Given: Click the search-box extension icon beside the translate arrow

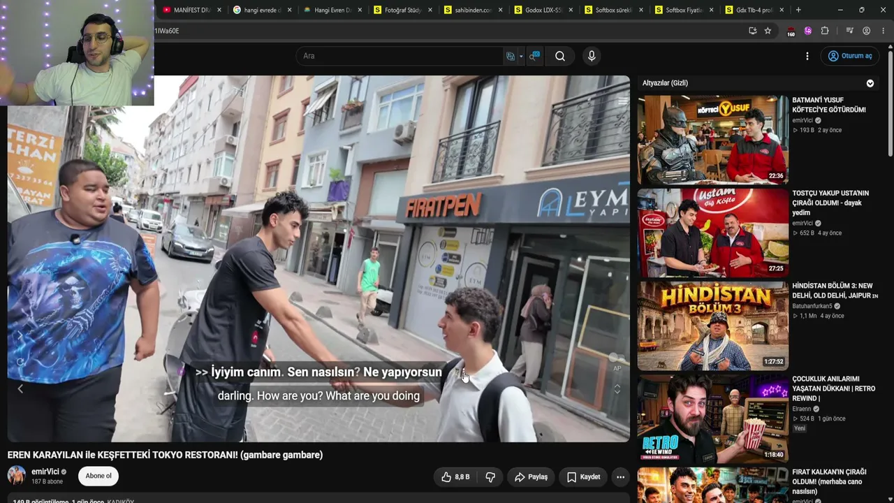Looking at the screenshot, I should click(534, 56).
